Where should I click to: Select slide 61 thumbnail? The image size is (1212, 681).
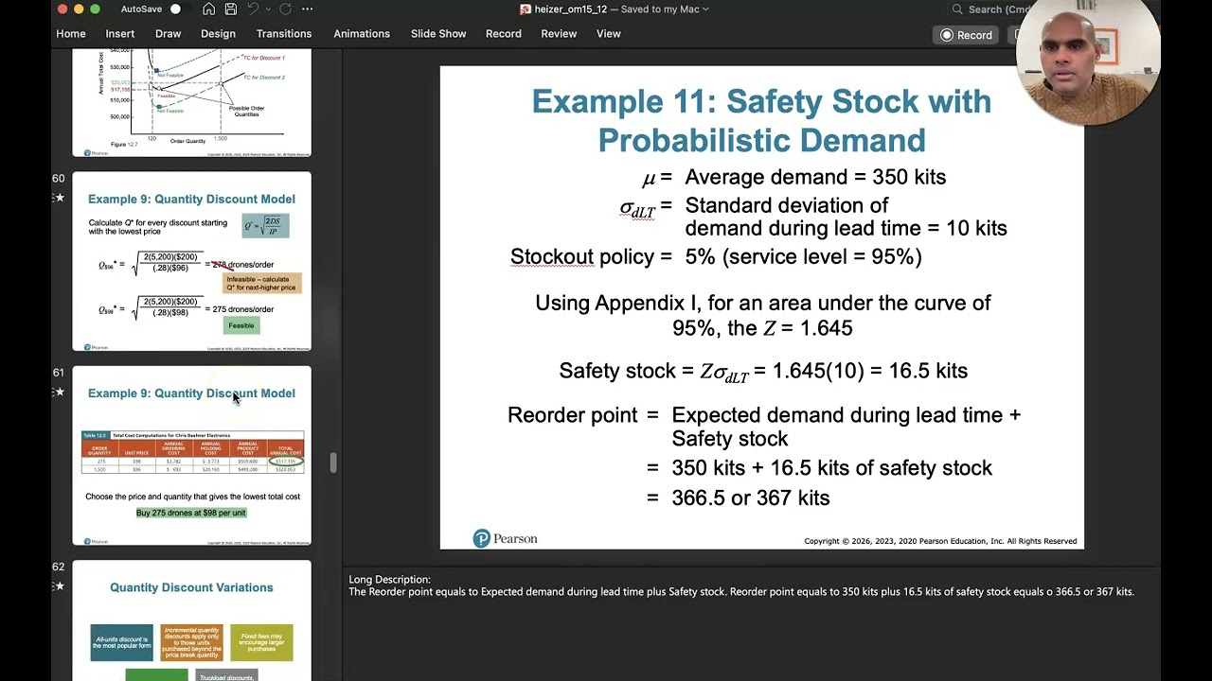pyautogui.click(x=191, y=456)
